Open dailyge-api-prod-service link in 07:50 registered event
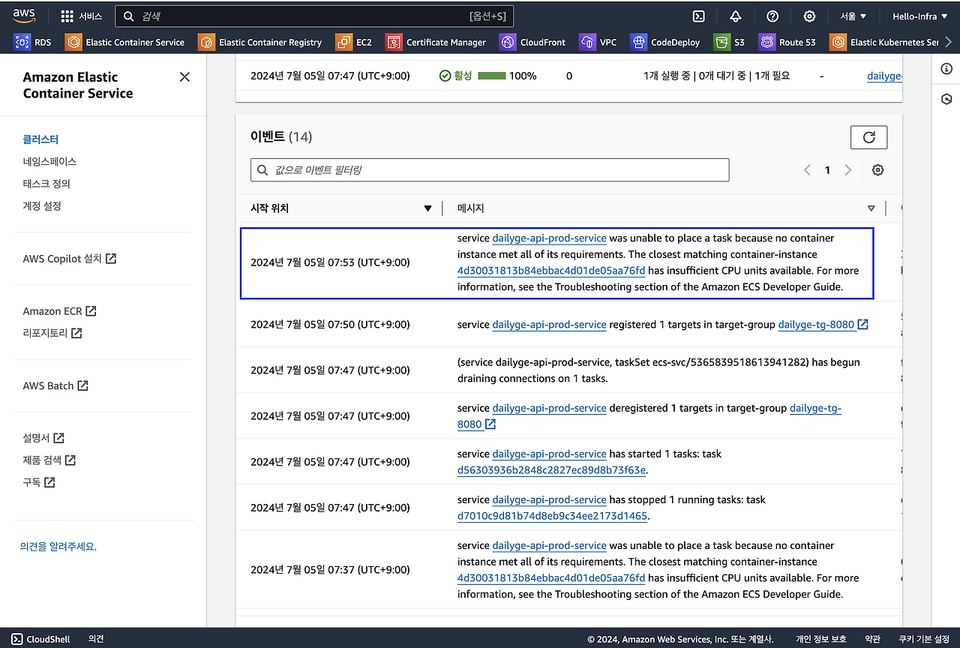 tap(549, 325)
